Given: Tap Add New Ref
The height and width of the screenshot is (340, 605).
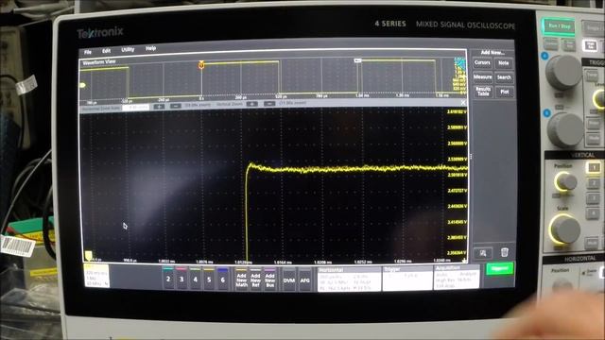Looking at the screenshot, I should (255, 280).
